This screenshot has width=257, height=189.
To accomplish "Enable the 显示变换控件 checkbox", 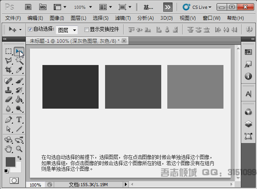I will (x=86, y=29).
